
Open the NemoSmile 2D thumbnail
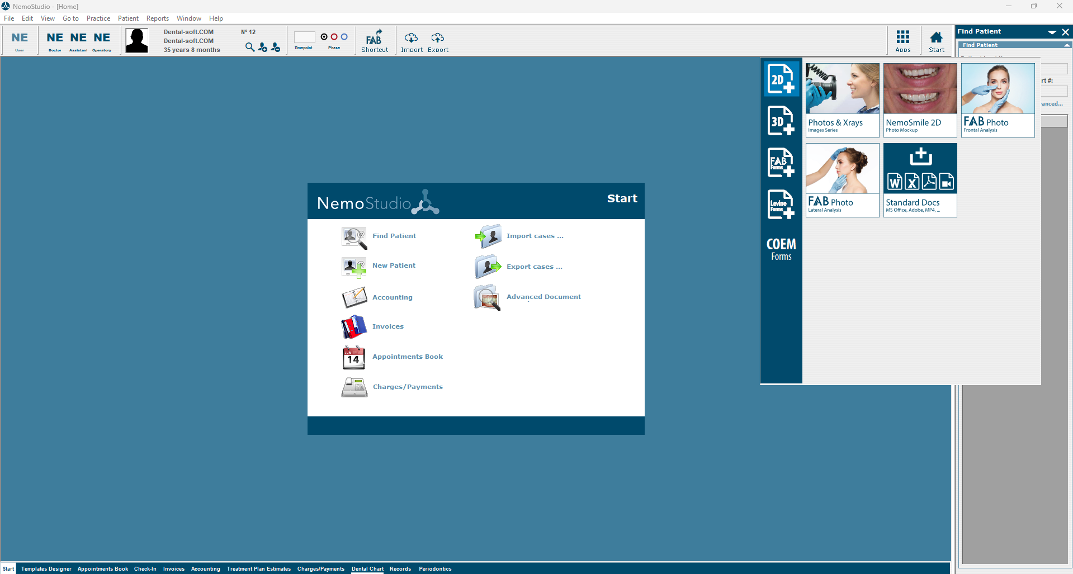click(x=920, y=99)
